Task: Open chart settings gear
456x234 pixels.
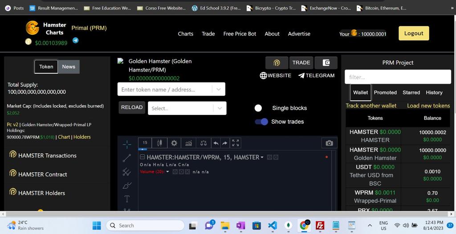Action: click(x=174, y=143)
